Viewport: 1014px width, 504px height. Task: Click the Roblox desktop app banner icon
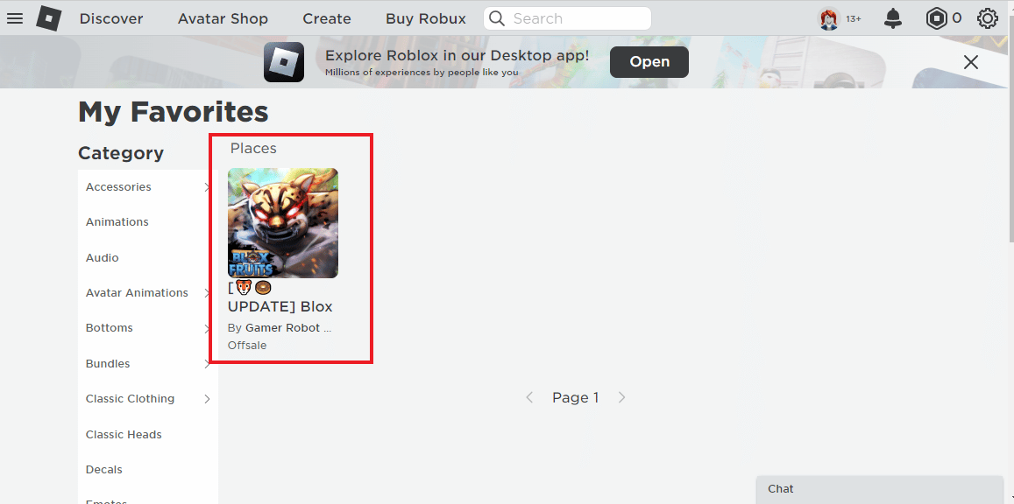pyautogui.click(x=284, y=62)
